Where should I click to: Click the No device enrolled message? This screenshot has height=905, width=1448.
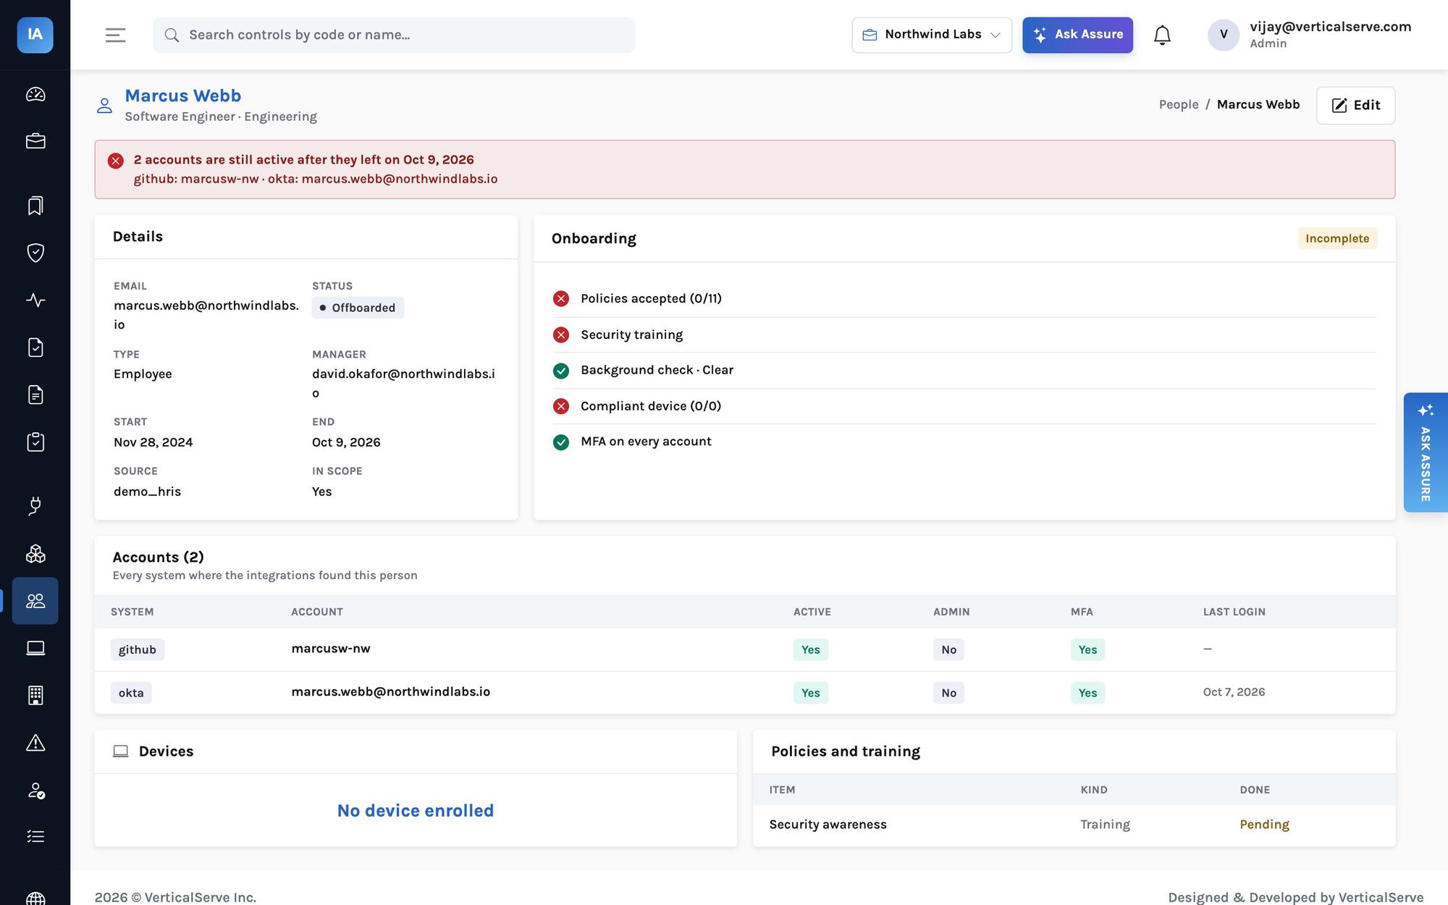pos(416,811)
